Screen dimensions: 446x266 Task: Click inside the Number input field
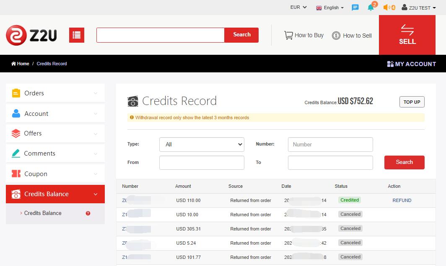(x=330, y=144)
